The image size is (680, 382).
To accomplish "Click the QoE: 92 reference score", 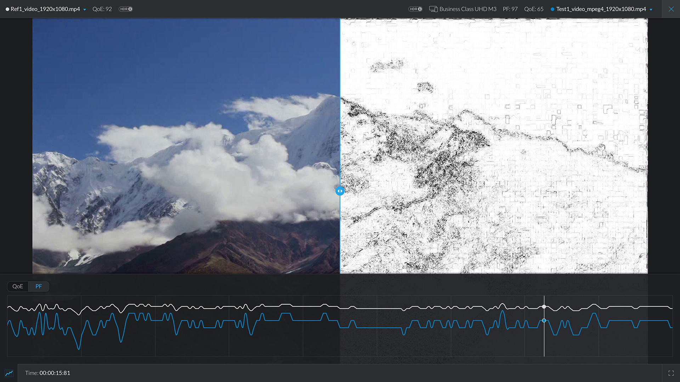I will coord(102,9).
